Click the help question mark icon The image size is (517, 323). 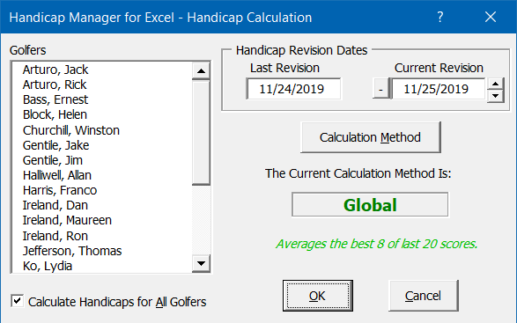[x=440, y=17]
